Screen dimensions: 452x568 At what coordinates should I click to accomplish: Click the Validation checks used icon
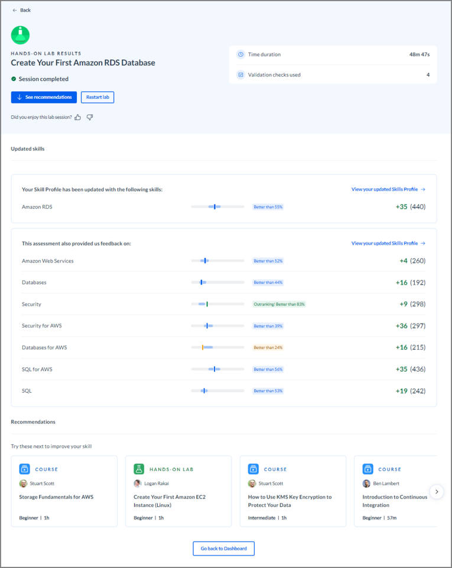coord(240,75)
